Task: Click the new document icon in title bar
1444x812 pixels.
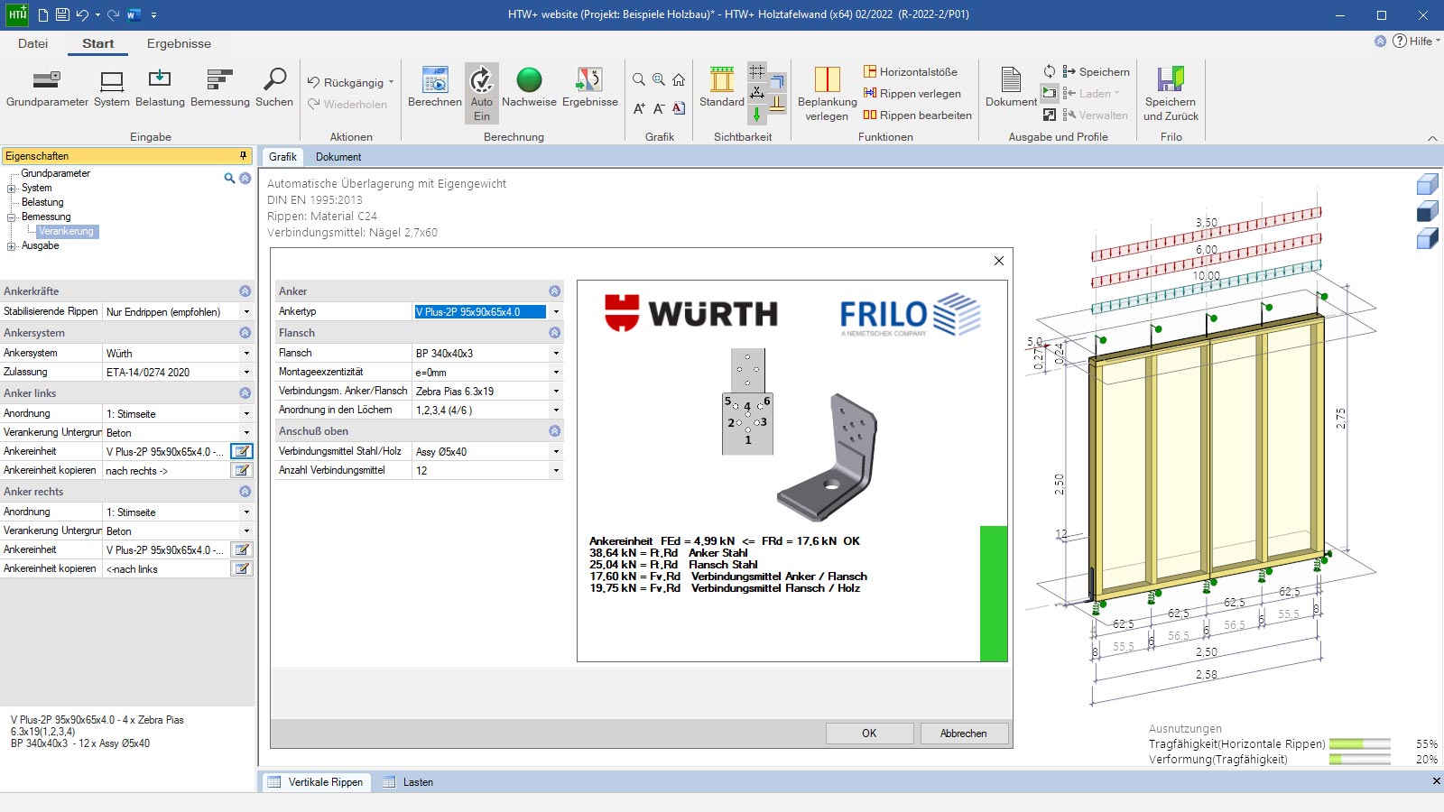Action: (x=42, y=14)
